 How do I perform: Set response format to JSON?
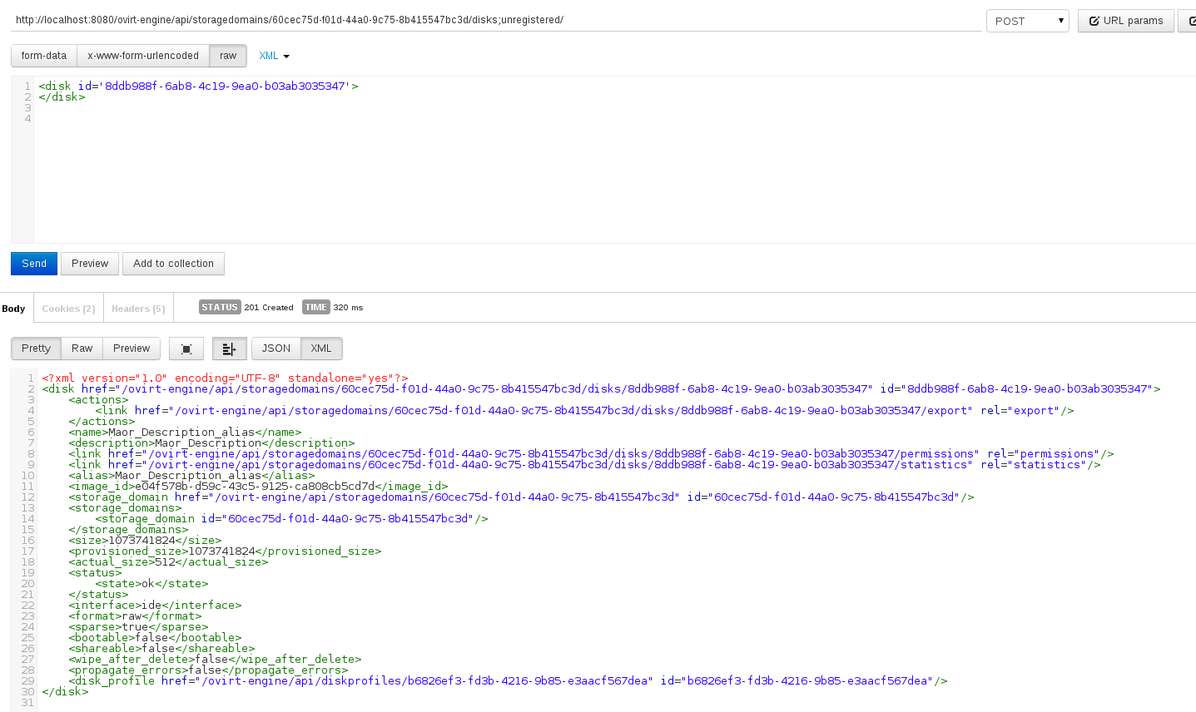276,349
